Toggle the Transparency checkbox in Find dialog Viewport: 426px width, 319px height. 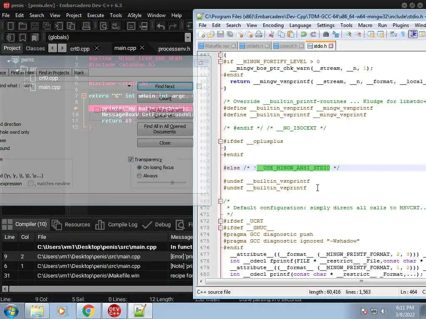click(131, 159)
